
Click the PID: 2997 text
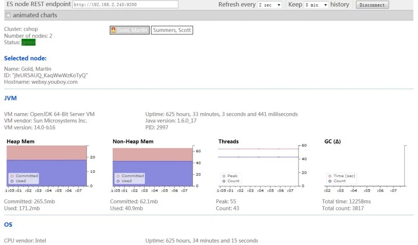tap(157, 127)
